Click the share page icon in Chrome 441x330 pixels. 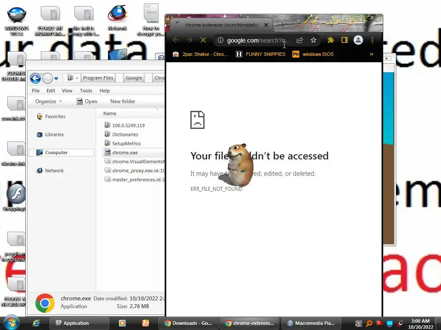pos(300,40)
